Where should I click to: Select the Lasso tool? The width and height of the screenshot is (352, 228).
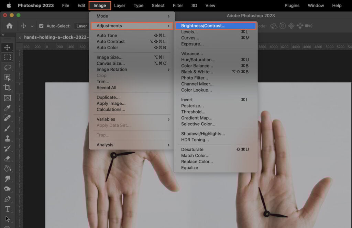pos(8,68)
